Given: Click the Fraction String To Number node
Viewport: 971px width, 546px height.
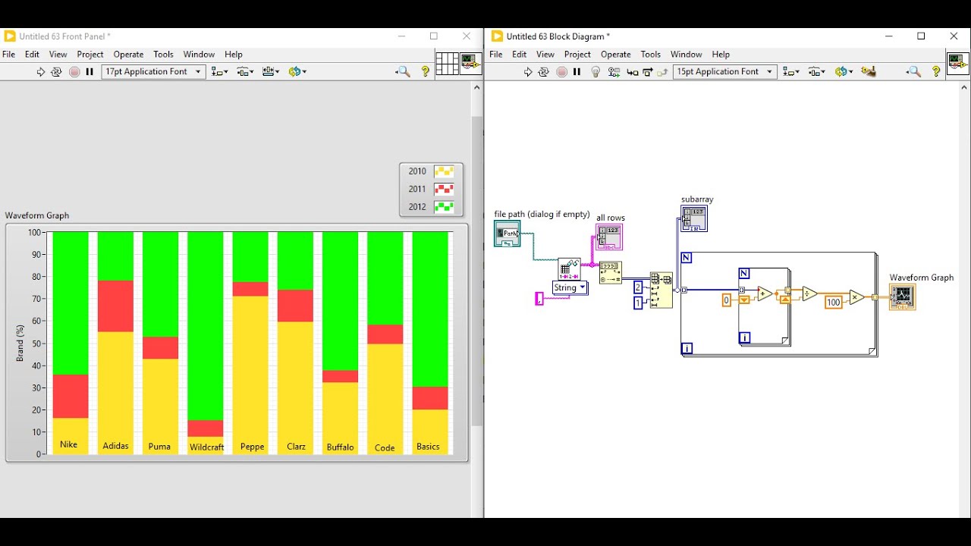Looking at the screenshot, I should click(610, 273).
